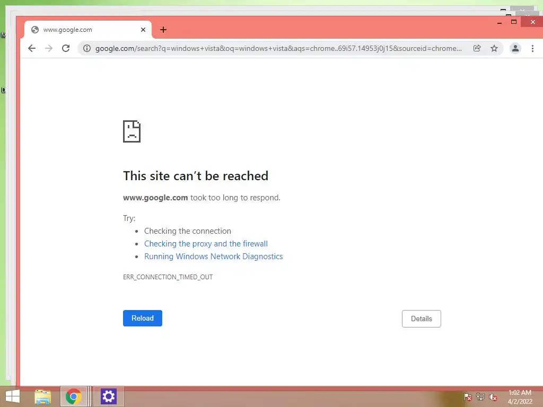Click the forward navigation arrow
The height and width of the screenshot is (407, 543).
49,48
